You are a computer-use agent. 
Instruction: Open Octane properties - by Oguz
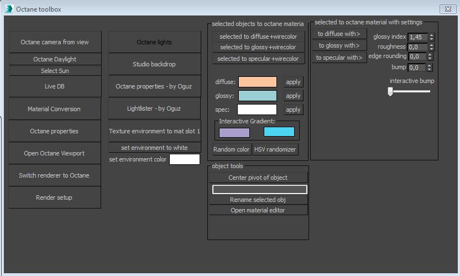(x=155, y=86)
